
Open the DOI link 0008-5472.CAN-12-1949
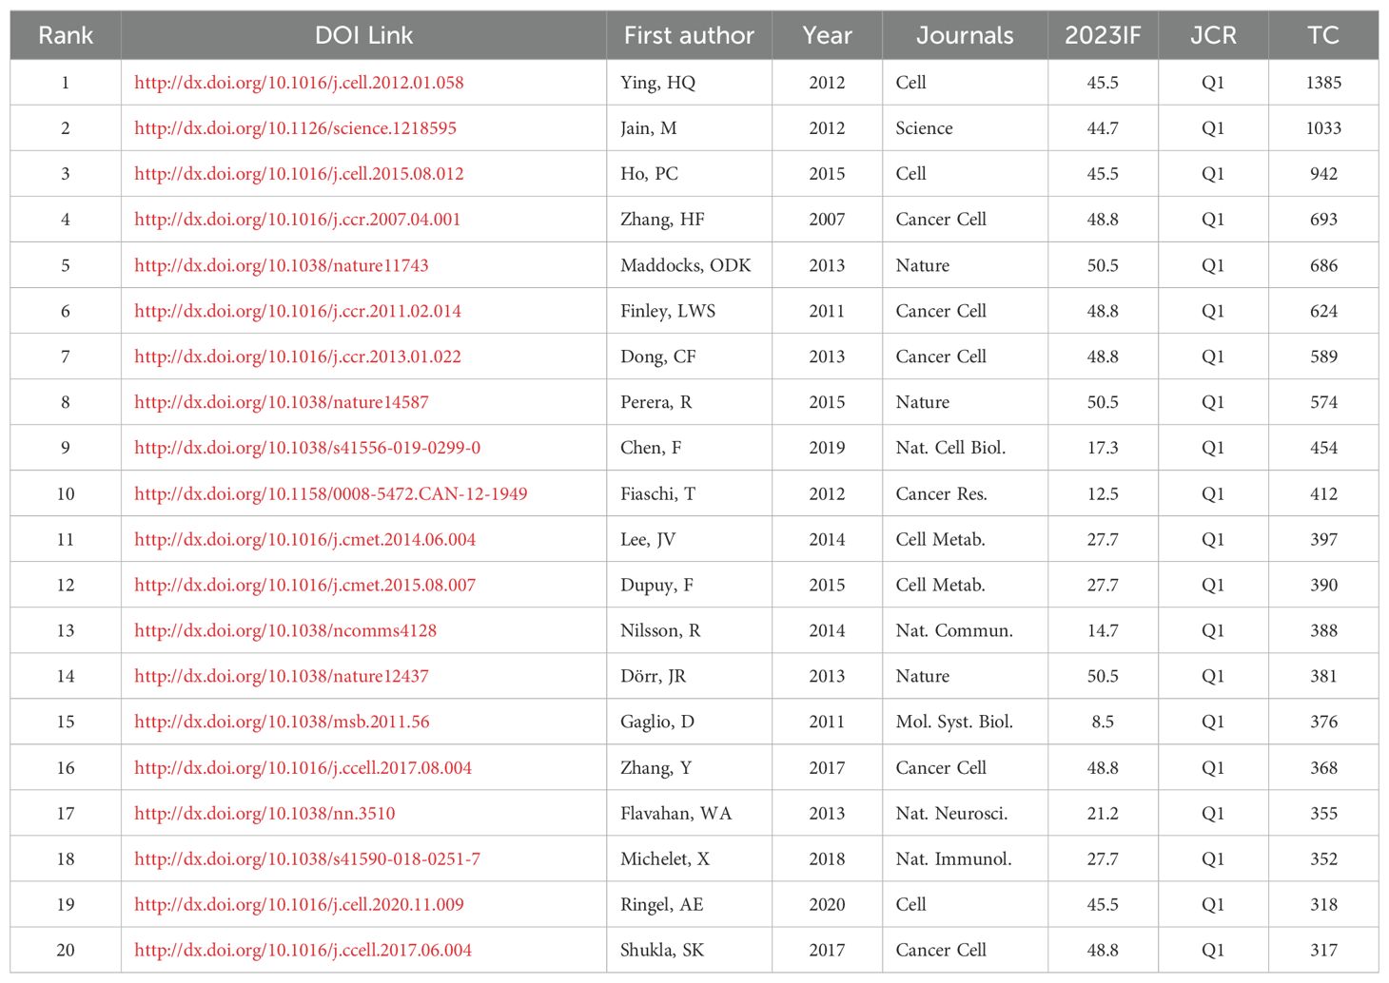(330, 493)
